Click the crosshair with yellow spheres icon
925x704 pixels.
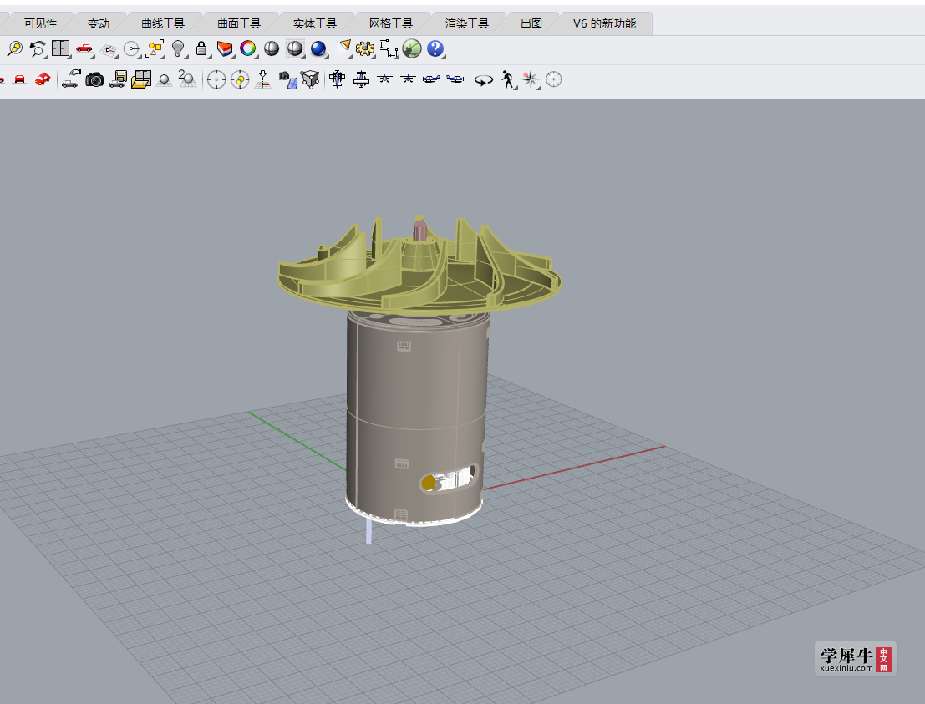pos(240,79)
